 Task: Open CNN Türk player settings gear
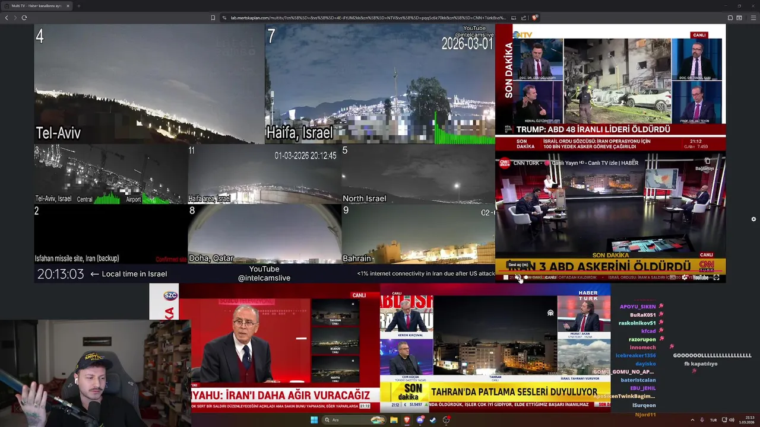pyautogui.click(x=685, y=277)
